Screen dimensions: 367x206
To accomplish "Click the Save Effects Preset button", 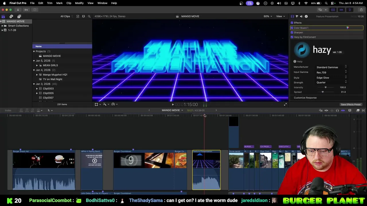I will [351, 104].
